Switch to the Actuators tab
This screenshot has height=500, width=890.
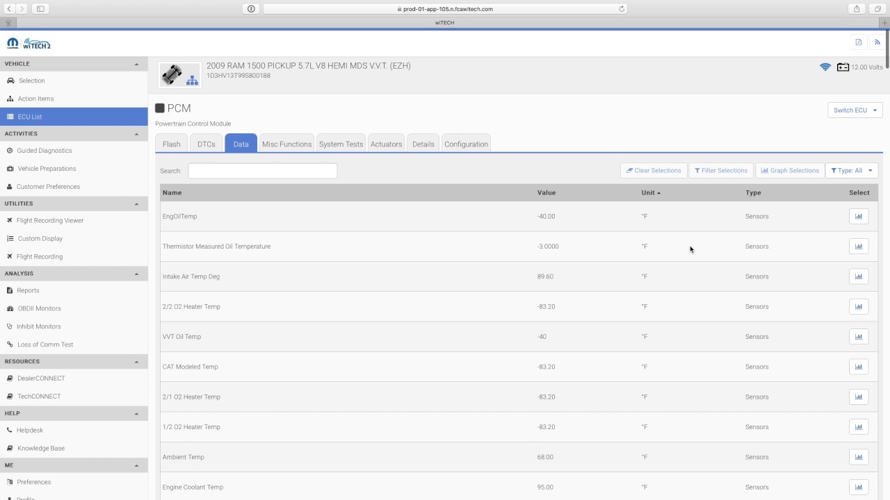386,144
